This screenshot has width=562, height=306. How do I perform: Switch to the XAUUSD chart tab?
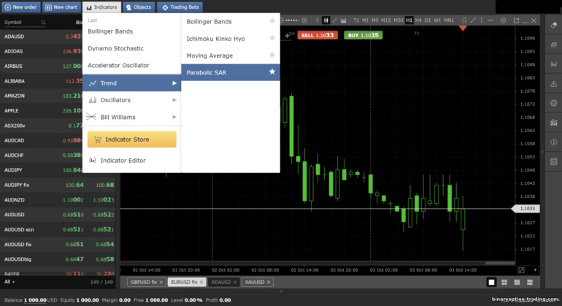pos(258,283)
